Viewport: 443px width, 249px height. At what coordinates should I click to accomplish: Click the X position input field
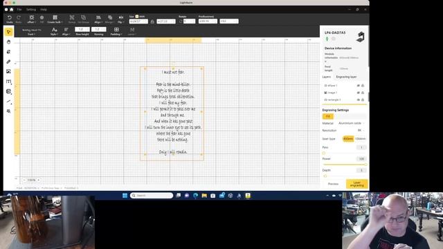pos(208,21)
